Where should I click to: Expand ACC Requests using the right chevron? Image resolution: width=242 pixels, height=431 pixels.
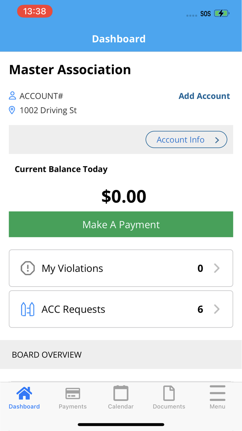point(216,309)
